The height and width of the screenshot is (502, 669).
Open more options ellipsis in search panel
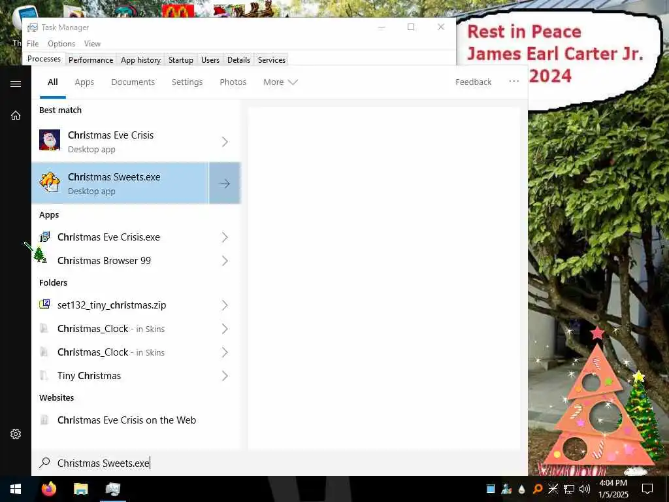pyautogui.click(x=514, y=81)
